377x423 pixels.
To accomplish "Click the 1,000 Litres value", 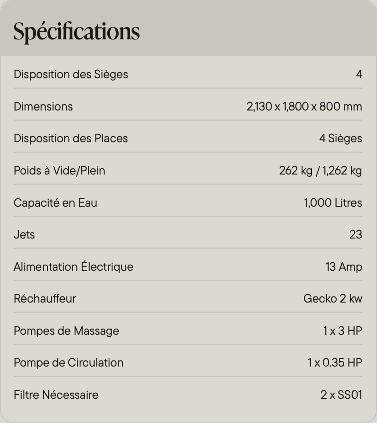I will [333, 202].
